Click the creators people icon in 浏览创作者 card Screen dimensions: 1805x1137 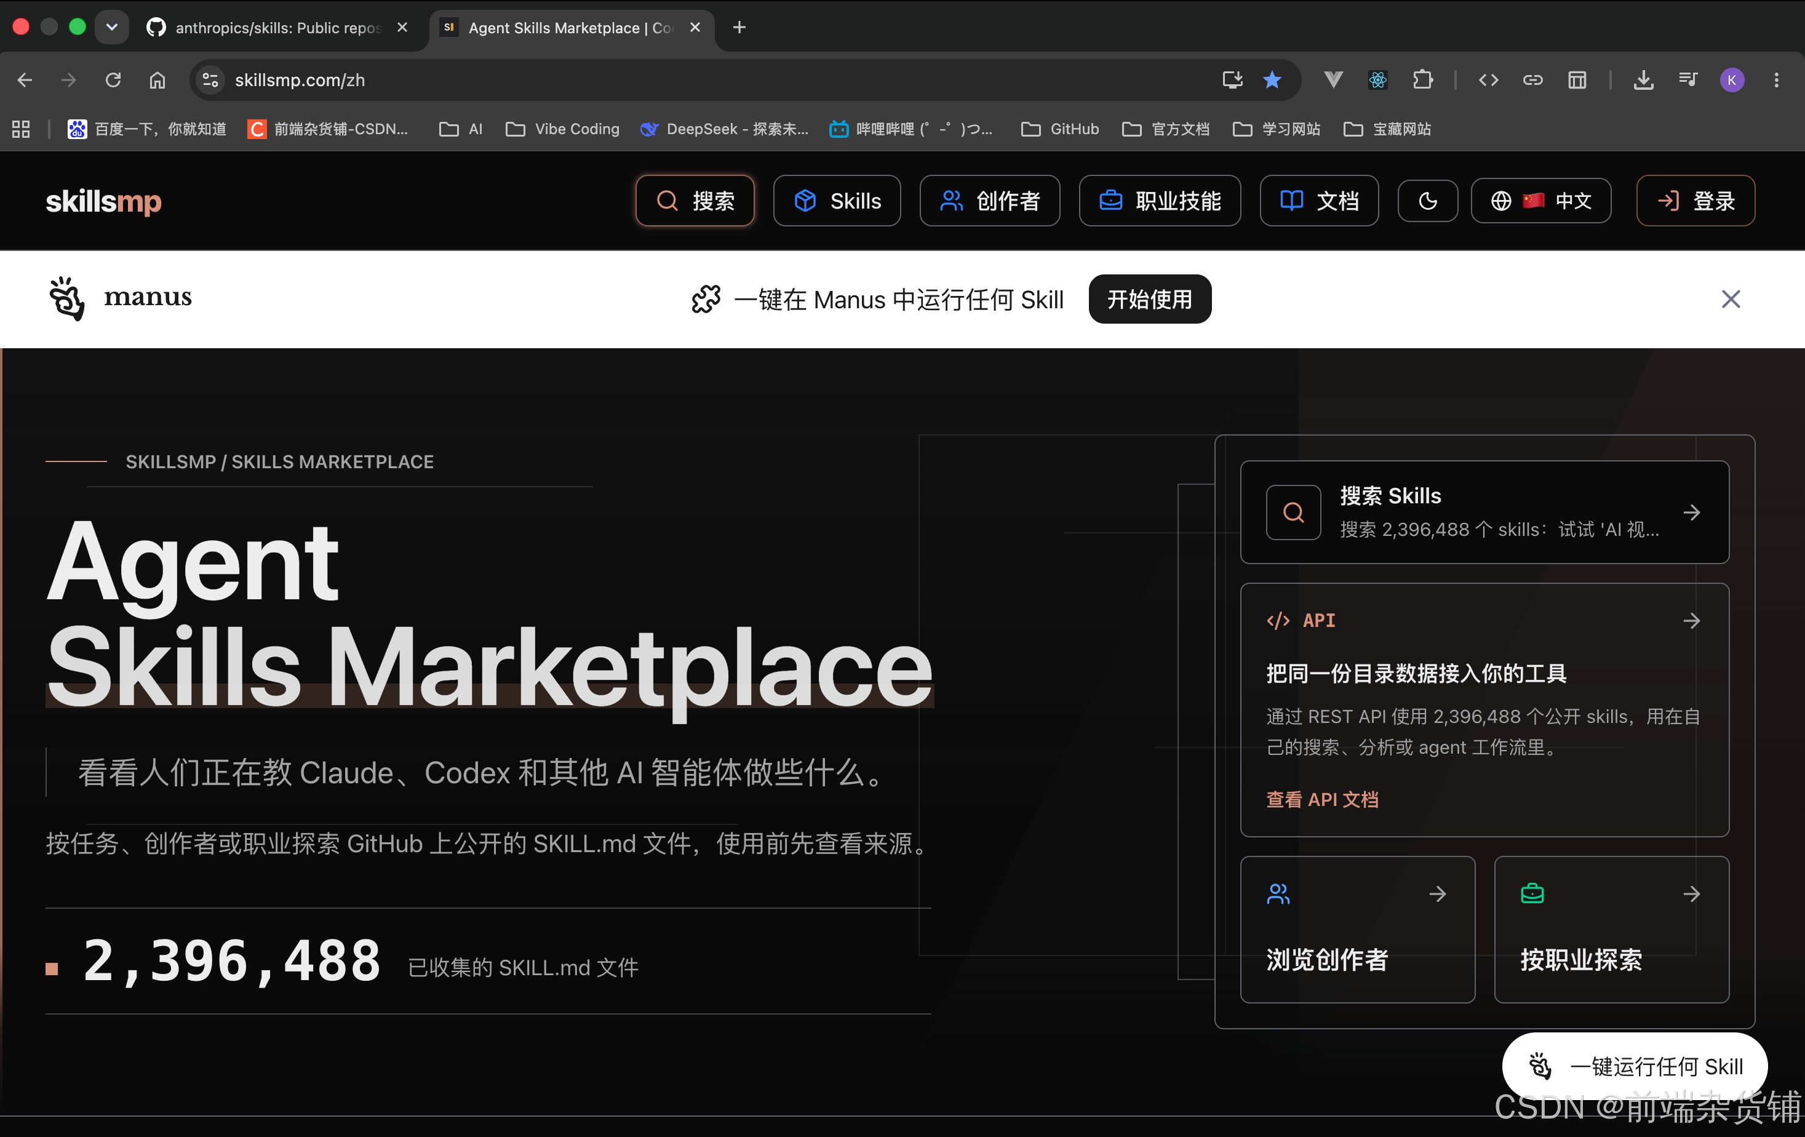click(1279, 894)
